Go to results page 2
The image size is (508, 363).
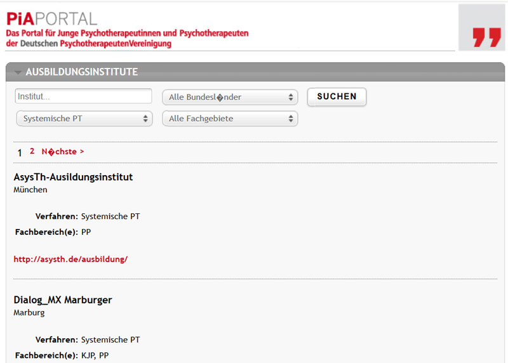pos(32,151)
